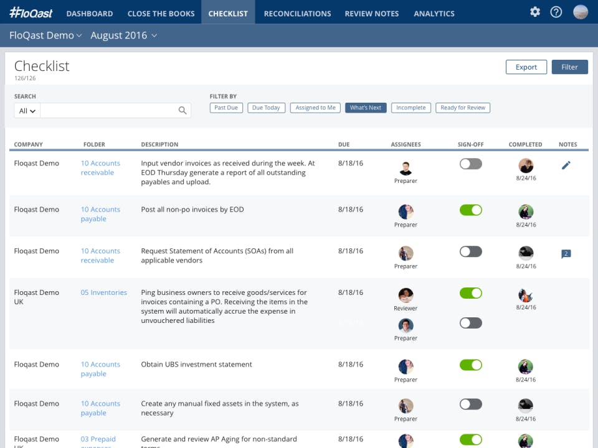Open the August 2016 period selector
The image size is (598, 448).
(122, 35)
